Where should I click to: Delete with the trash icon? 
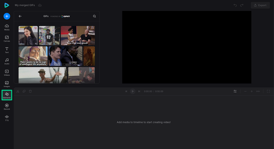(30, 91)
